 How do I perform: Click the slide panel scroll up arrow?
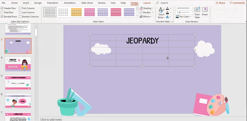tap(36, 25)
